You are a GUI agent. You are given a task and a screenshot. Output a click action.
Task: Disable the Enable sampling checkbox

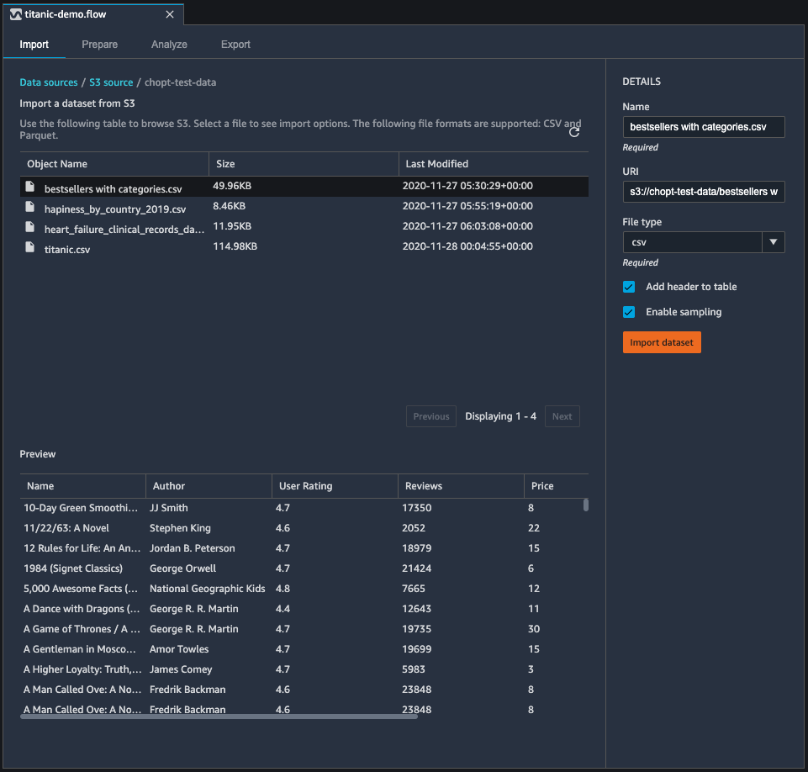tap(629, 312)
